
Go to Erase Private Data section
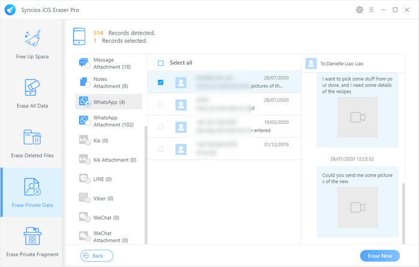pos(31,192)
